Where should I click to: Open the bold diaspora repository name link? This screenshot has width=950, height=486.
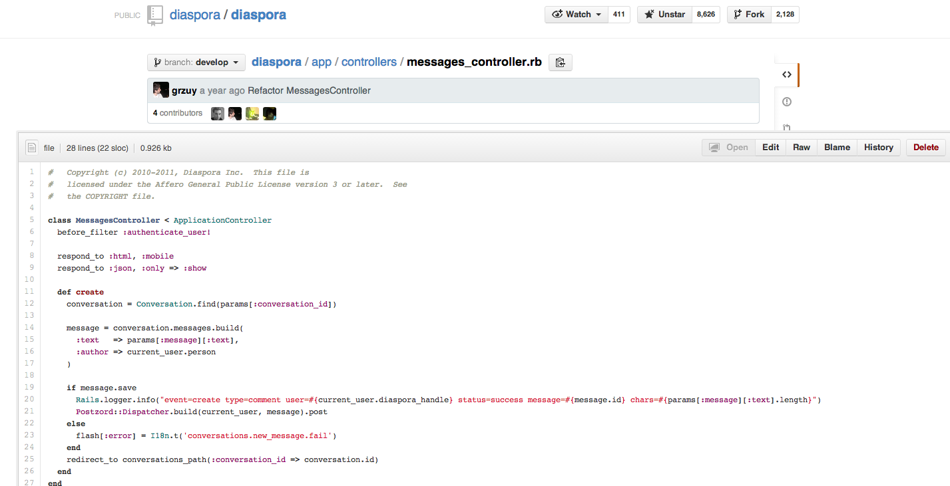[258, 15]
